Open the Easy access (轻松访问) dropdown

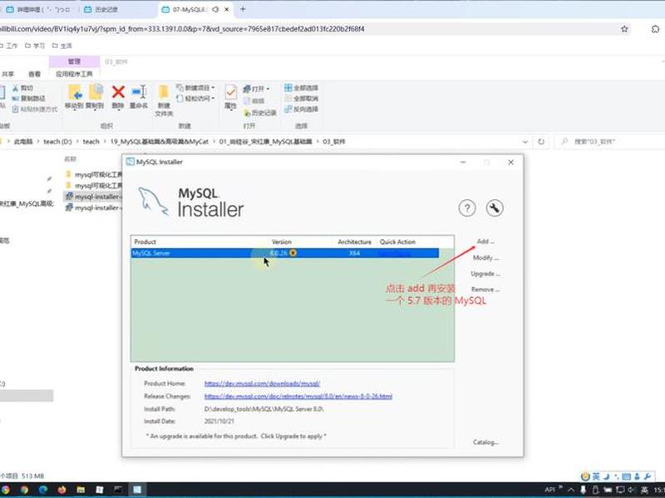(196, 98)
